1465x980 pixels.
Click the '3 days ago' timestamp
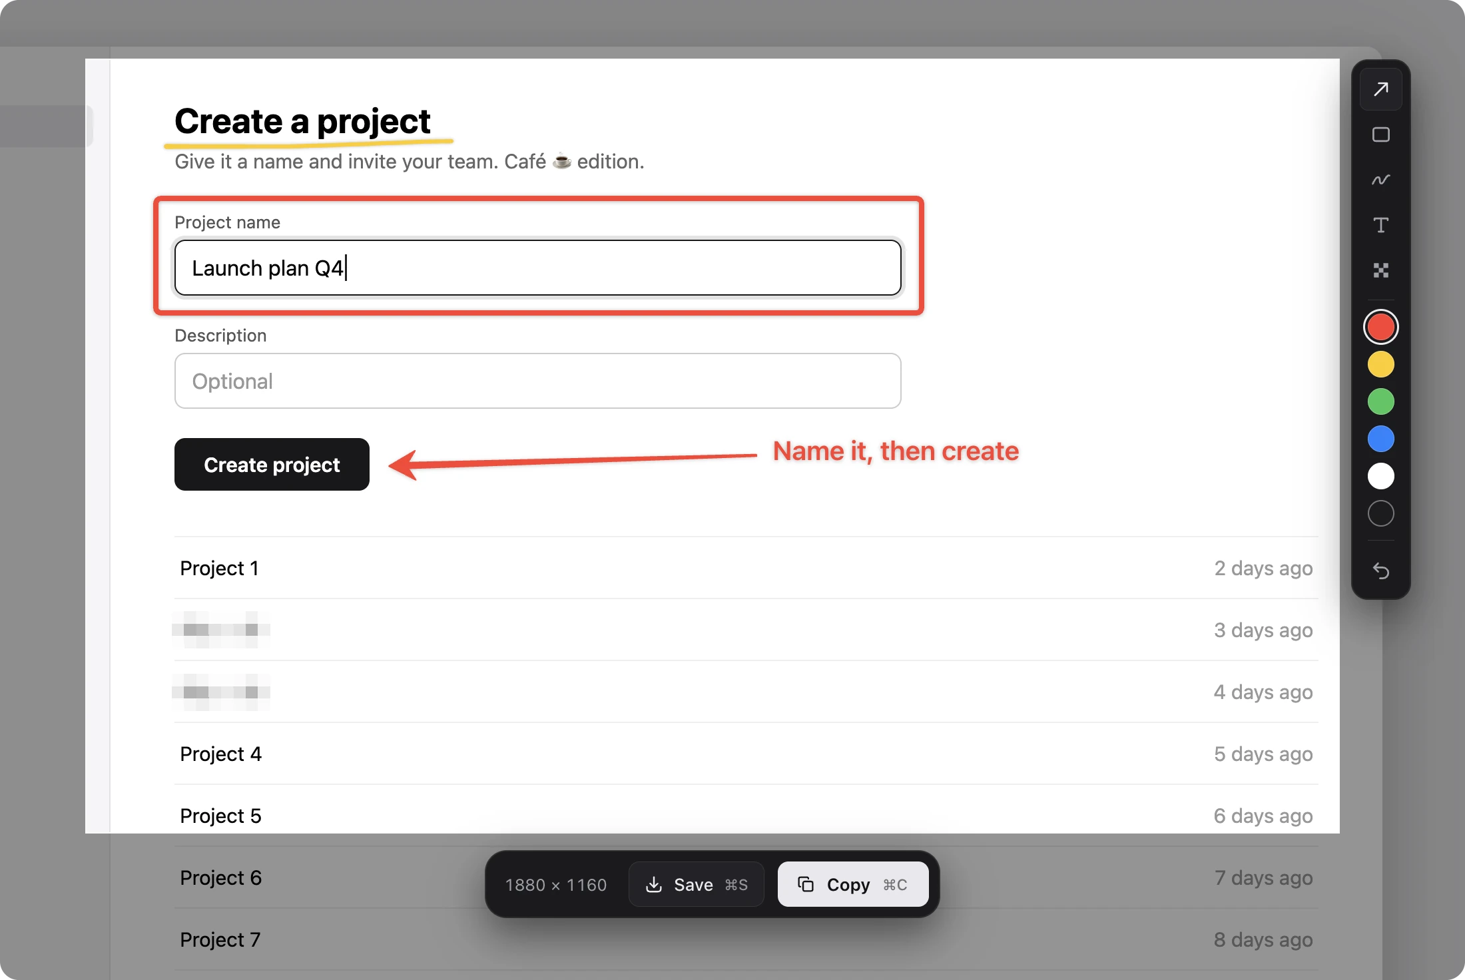pos(1263,630)
